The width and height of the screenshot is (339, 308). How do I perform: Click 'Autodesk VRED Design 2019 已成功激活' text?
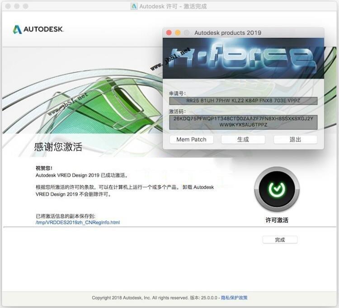click(x=82, y=175)
